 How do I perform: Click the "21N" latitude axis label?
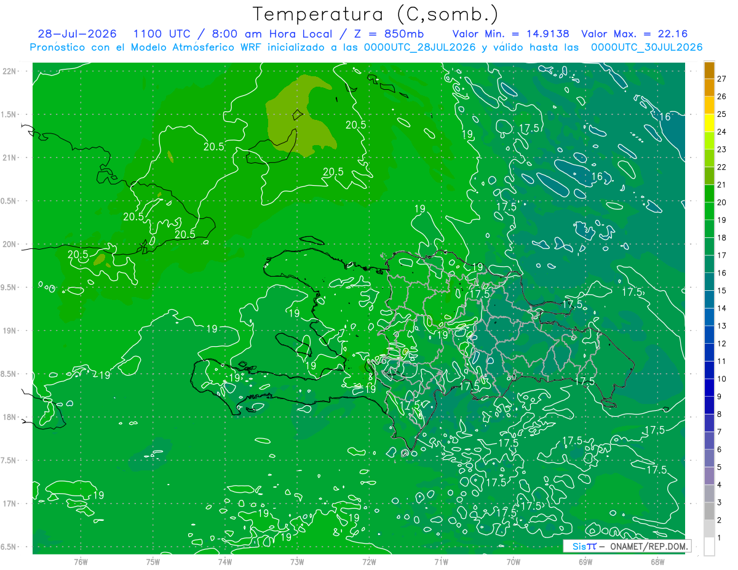click(x=10, y=157)
